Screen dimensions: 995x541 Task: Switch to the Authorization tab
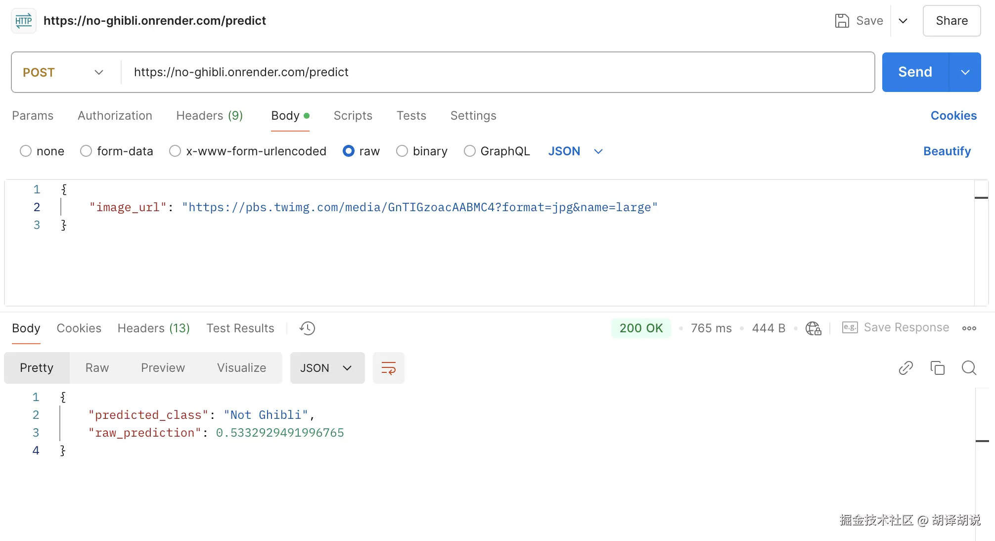coord(115,116)
